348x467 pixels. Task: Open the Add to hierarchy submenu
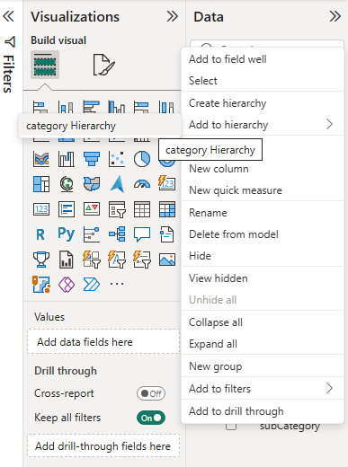pyautogui.click(x=263, y=125)
